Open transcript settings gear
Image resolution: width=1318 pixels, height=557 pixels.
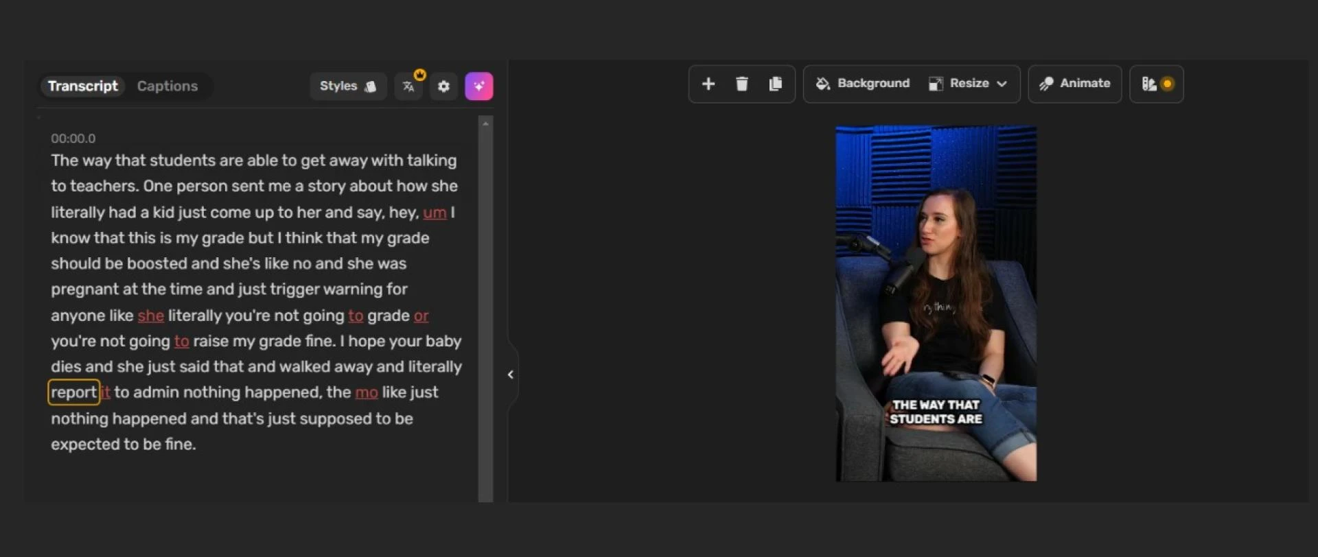click(x=443, y=86)
